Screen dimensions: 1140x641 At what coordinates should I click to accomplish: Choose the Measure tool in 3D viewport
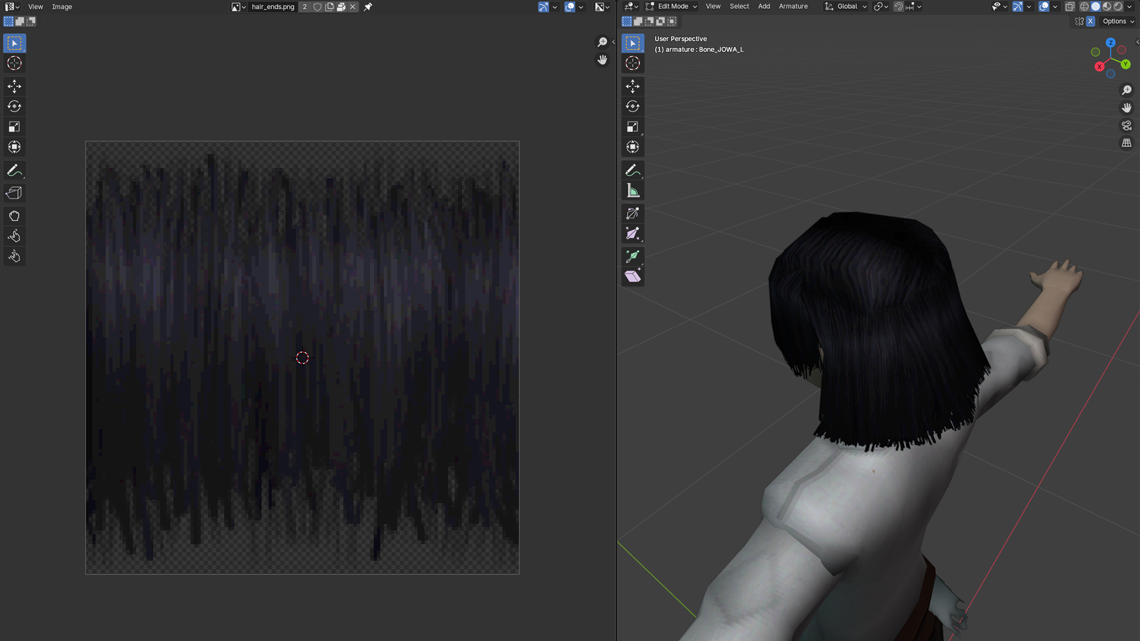click(632, 191)
